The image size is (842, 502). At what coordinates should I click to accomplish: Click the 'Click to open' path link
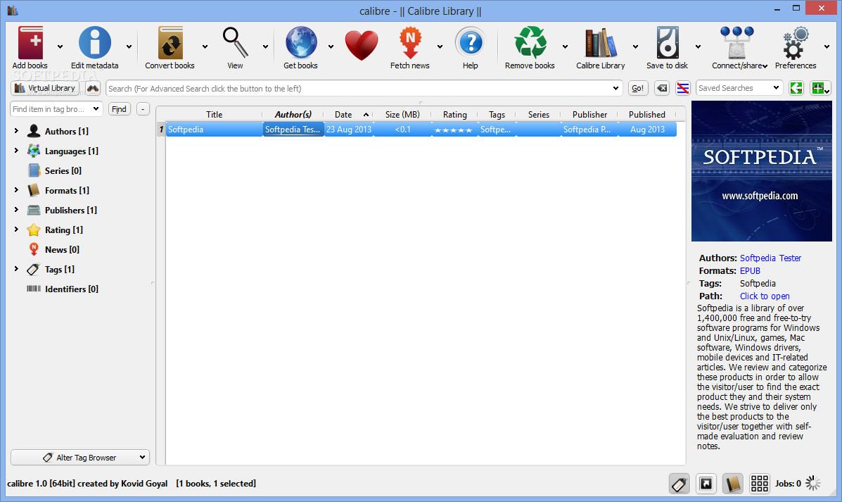tap(765, 296)
